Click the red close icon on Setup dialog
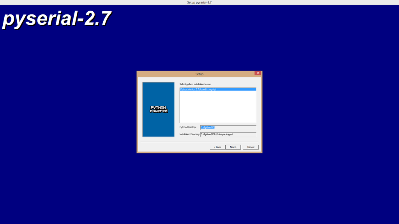The width and height of the screenshot is (399, 224). click(258, 73)
